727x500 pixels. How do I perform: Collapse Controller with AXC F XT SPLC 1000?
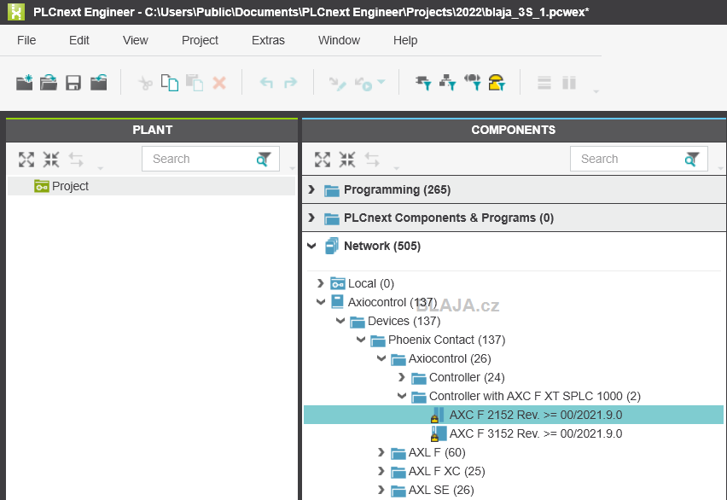[x=402, y=396]
